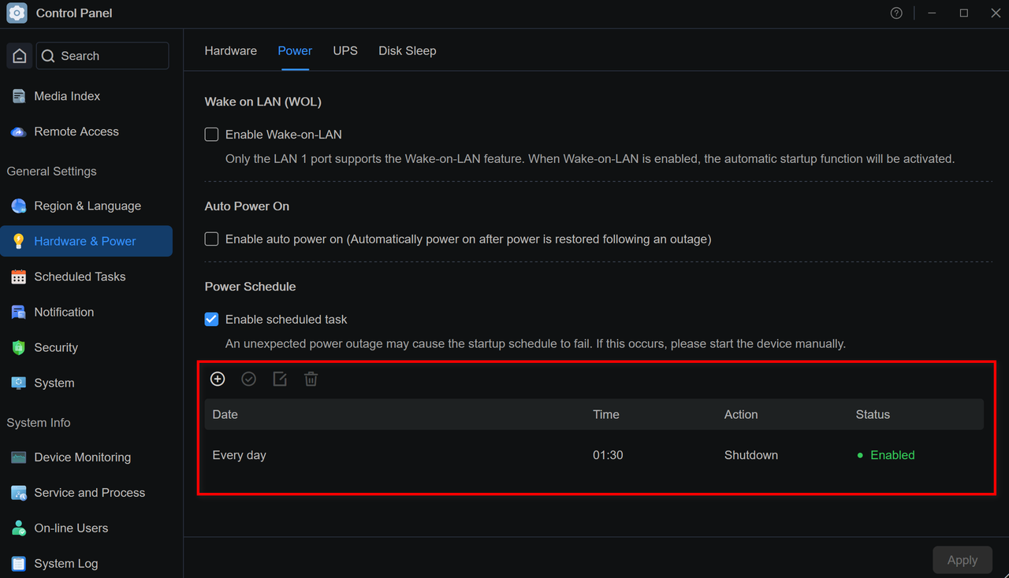Viewport: 1009px width, 578px height.
Task: Click the General Settings section label
Action: click(51, 172)
